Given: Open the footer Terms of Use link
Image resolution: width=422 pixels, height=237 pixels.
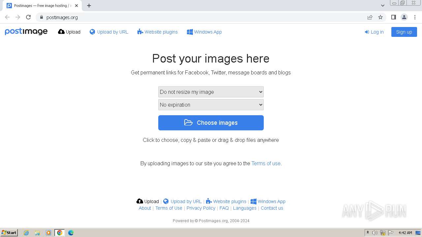Looking at the screenshot, I should [x=169, y=208].
